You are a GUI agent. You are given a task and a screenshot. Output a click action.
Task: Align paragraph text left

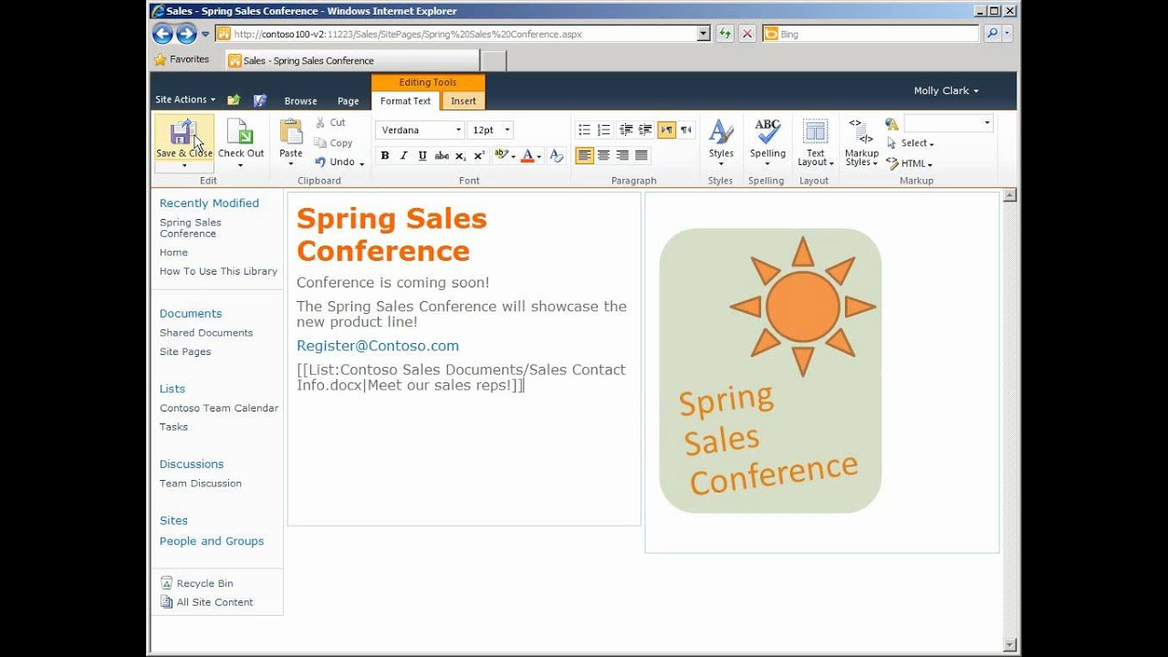pos(584,156)
